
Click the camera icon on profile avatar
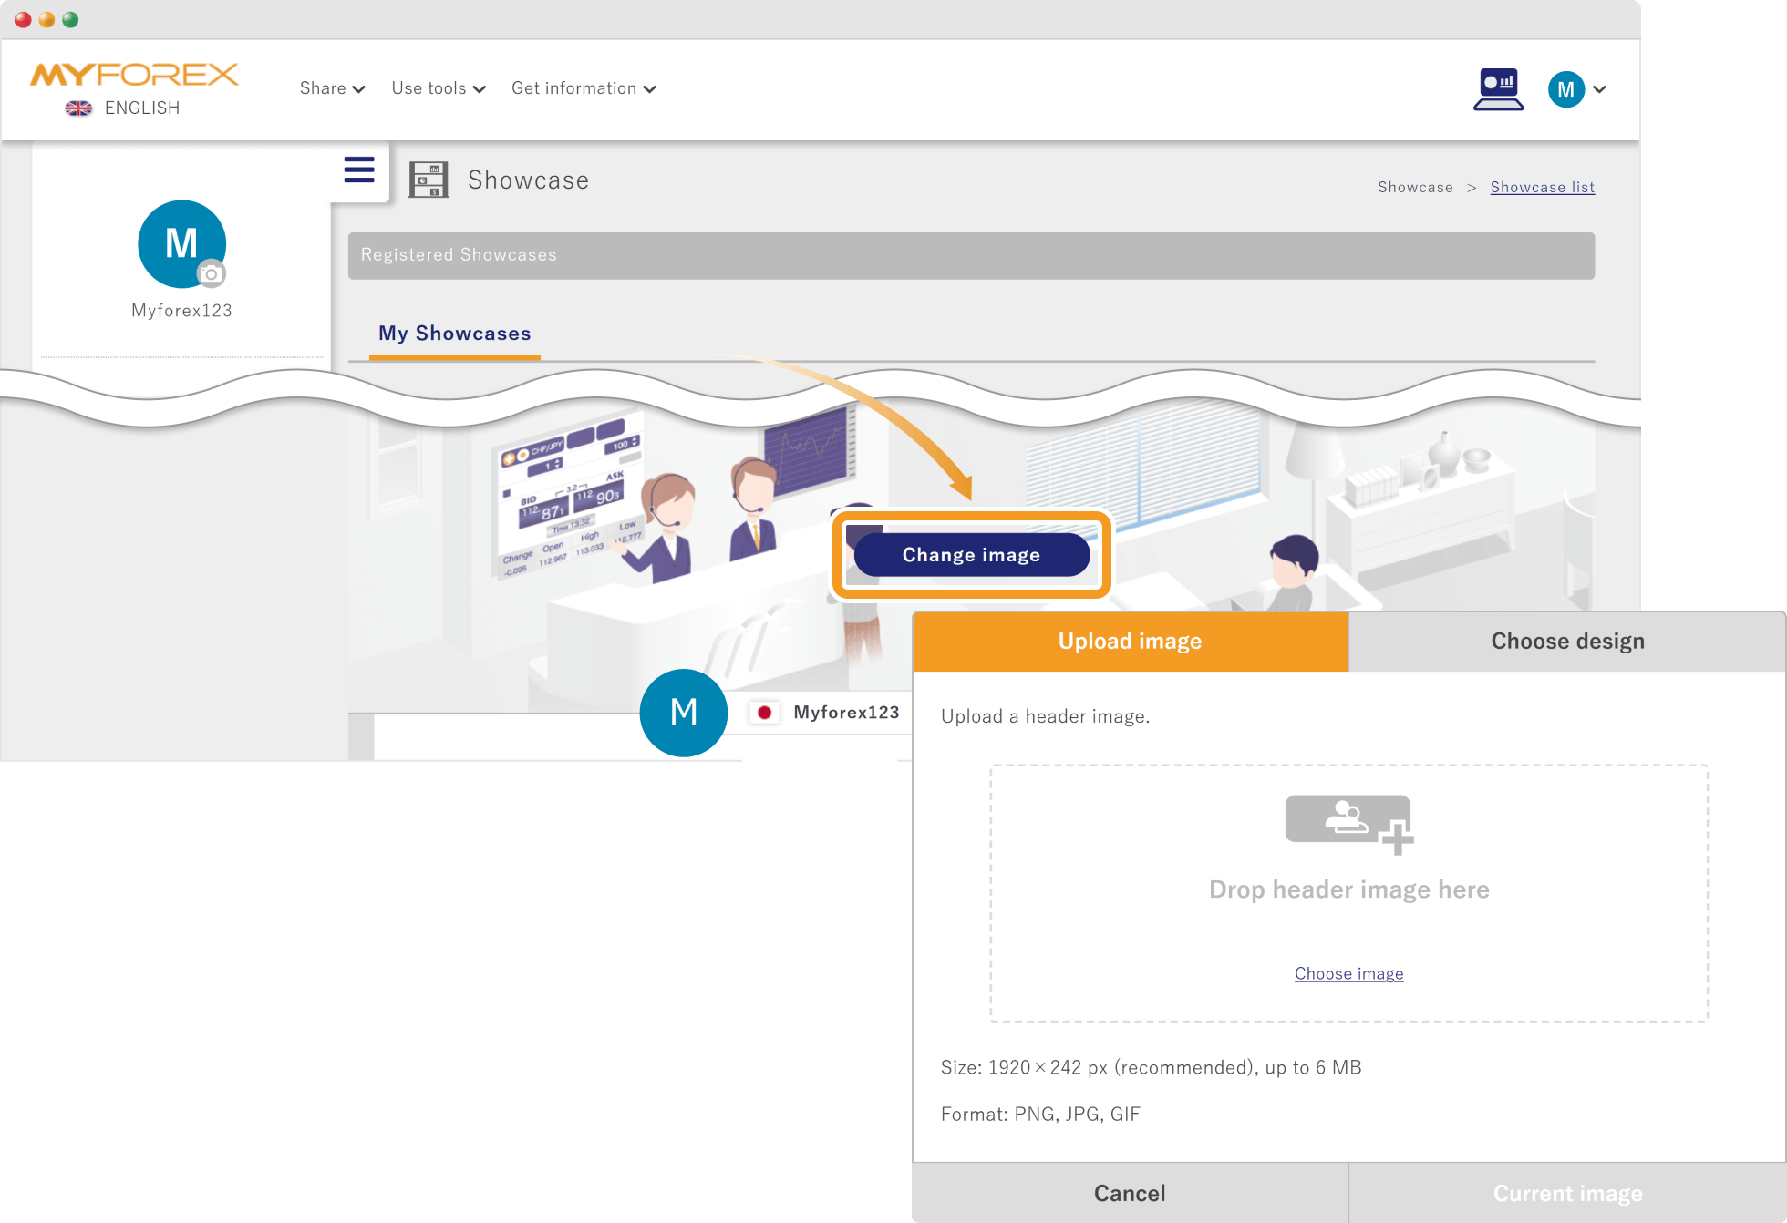point(212,273)
